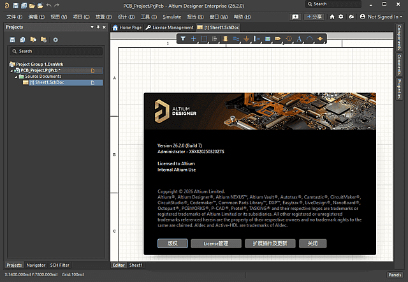Click the Projects panel Search field
This screenshot has width=408, height=282.
point(56,51)
